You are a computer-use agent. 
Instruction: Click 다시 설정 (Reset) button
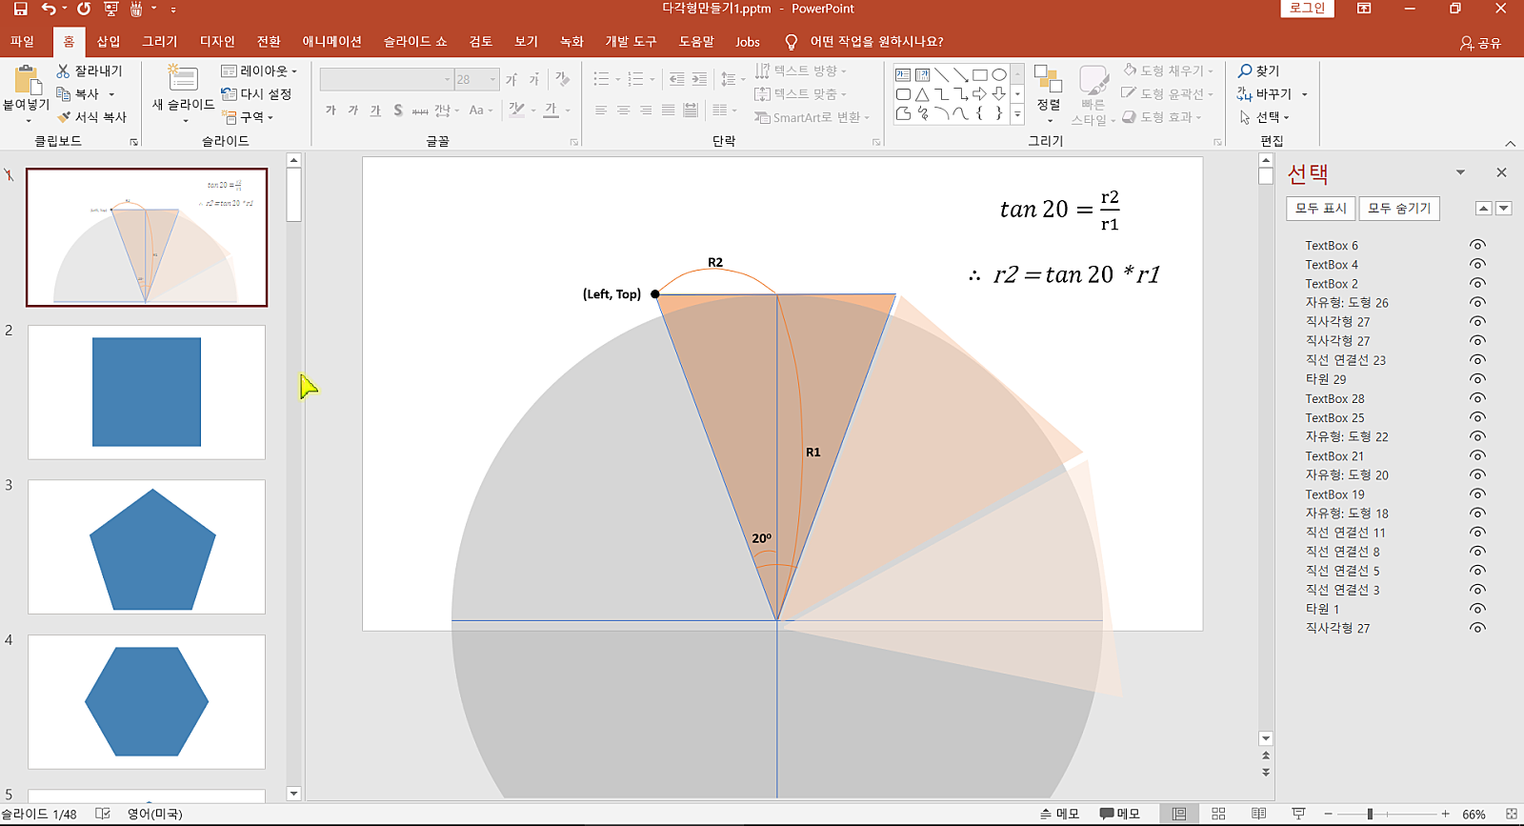pos(256,93)
